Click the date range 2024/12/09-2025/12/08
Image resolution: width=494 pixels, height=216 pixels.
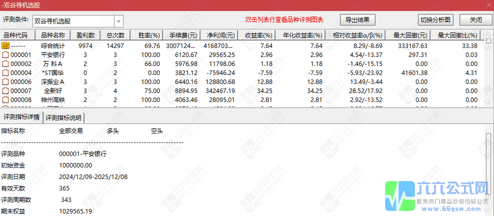93,177
